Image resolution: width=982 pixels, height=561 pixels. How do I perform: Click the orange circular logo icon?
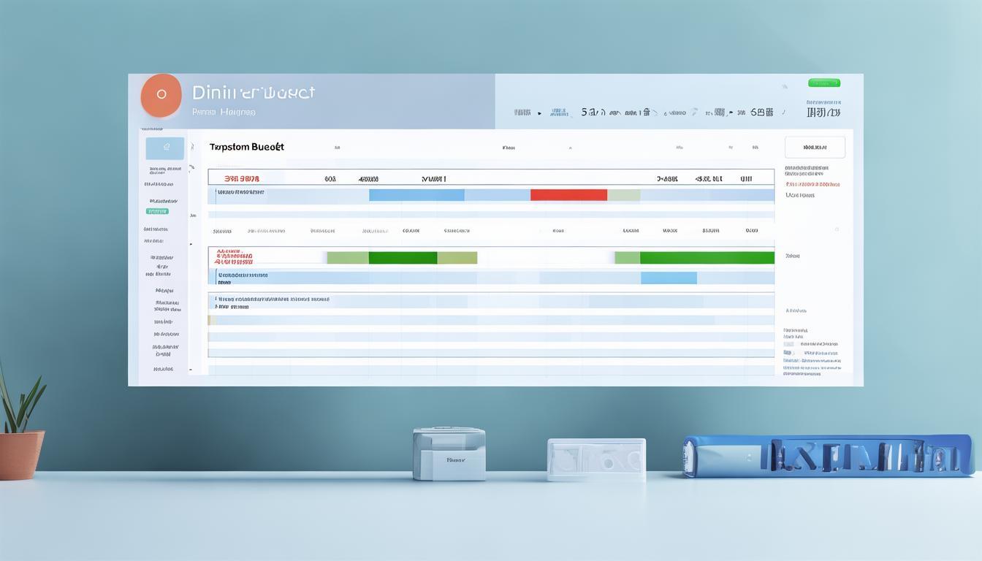(x=161, y=95)
